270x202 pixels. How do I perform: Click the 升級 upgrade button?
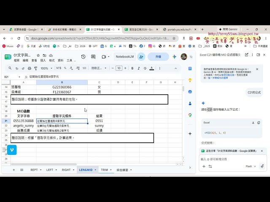click(158, 57)
